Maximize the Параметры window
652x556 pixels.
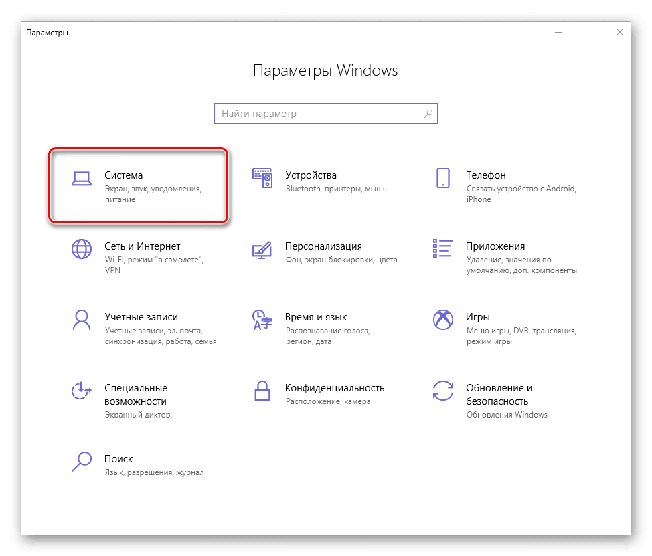pos(589,32)
